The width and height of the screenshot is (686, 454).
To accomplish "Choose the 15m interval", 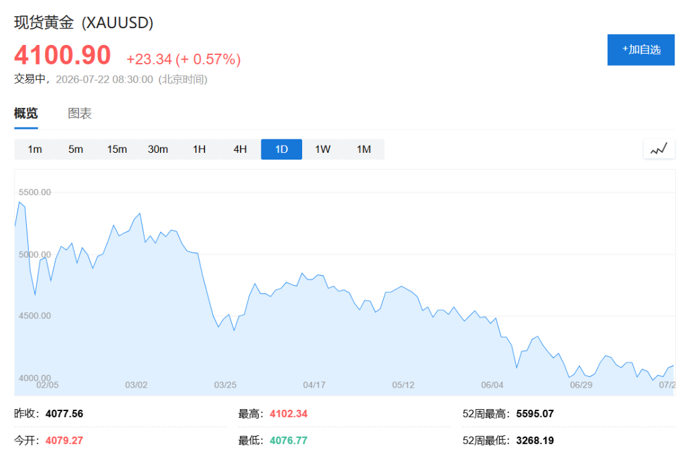I will click(117, 150).
